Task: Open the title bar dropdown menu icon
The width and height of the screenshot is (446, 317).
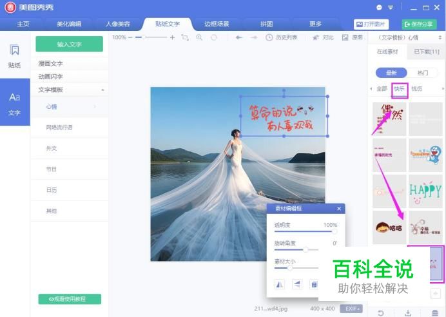Action: 391,8
